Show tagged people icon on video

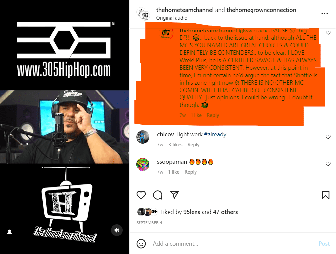coord(9,232)
